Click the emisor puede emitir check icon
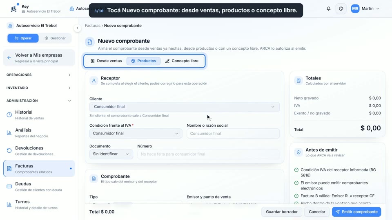Viewport: 392px width, 220px height. point(296,183)
